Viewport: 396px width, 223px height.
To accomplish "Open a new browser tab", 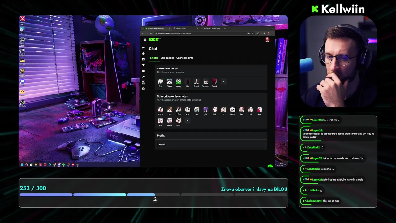I will click(229, 28).
